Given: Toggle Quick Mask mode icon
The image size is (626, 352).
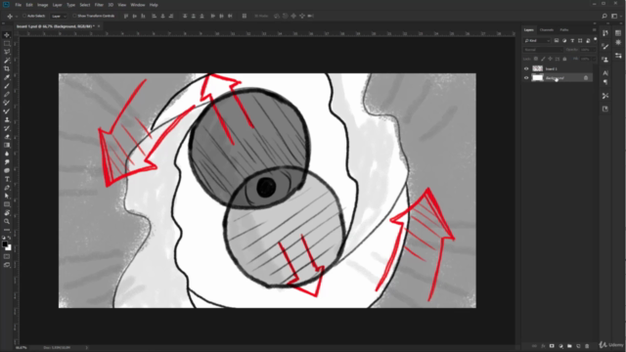Looking at the screenshot, I should coord(7,256).
